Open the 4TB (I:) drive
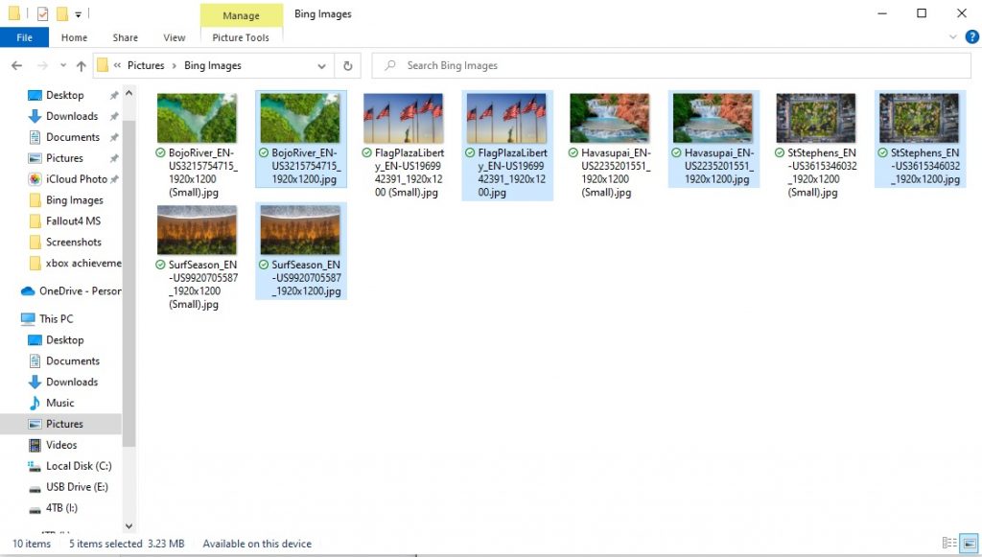This screenshot has height=557, width=982. click(x=61, y=507)
